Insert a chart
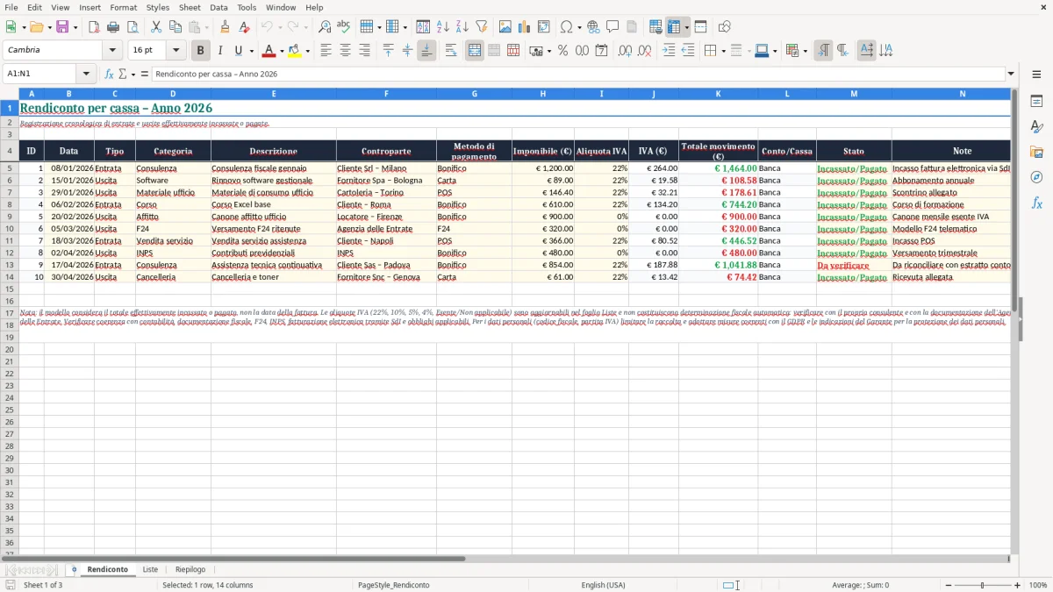 524,27
